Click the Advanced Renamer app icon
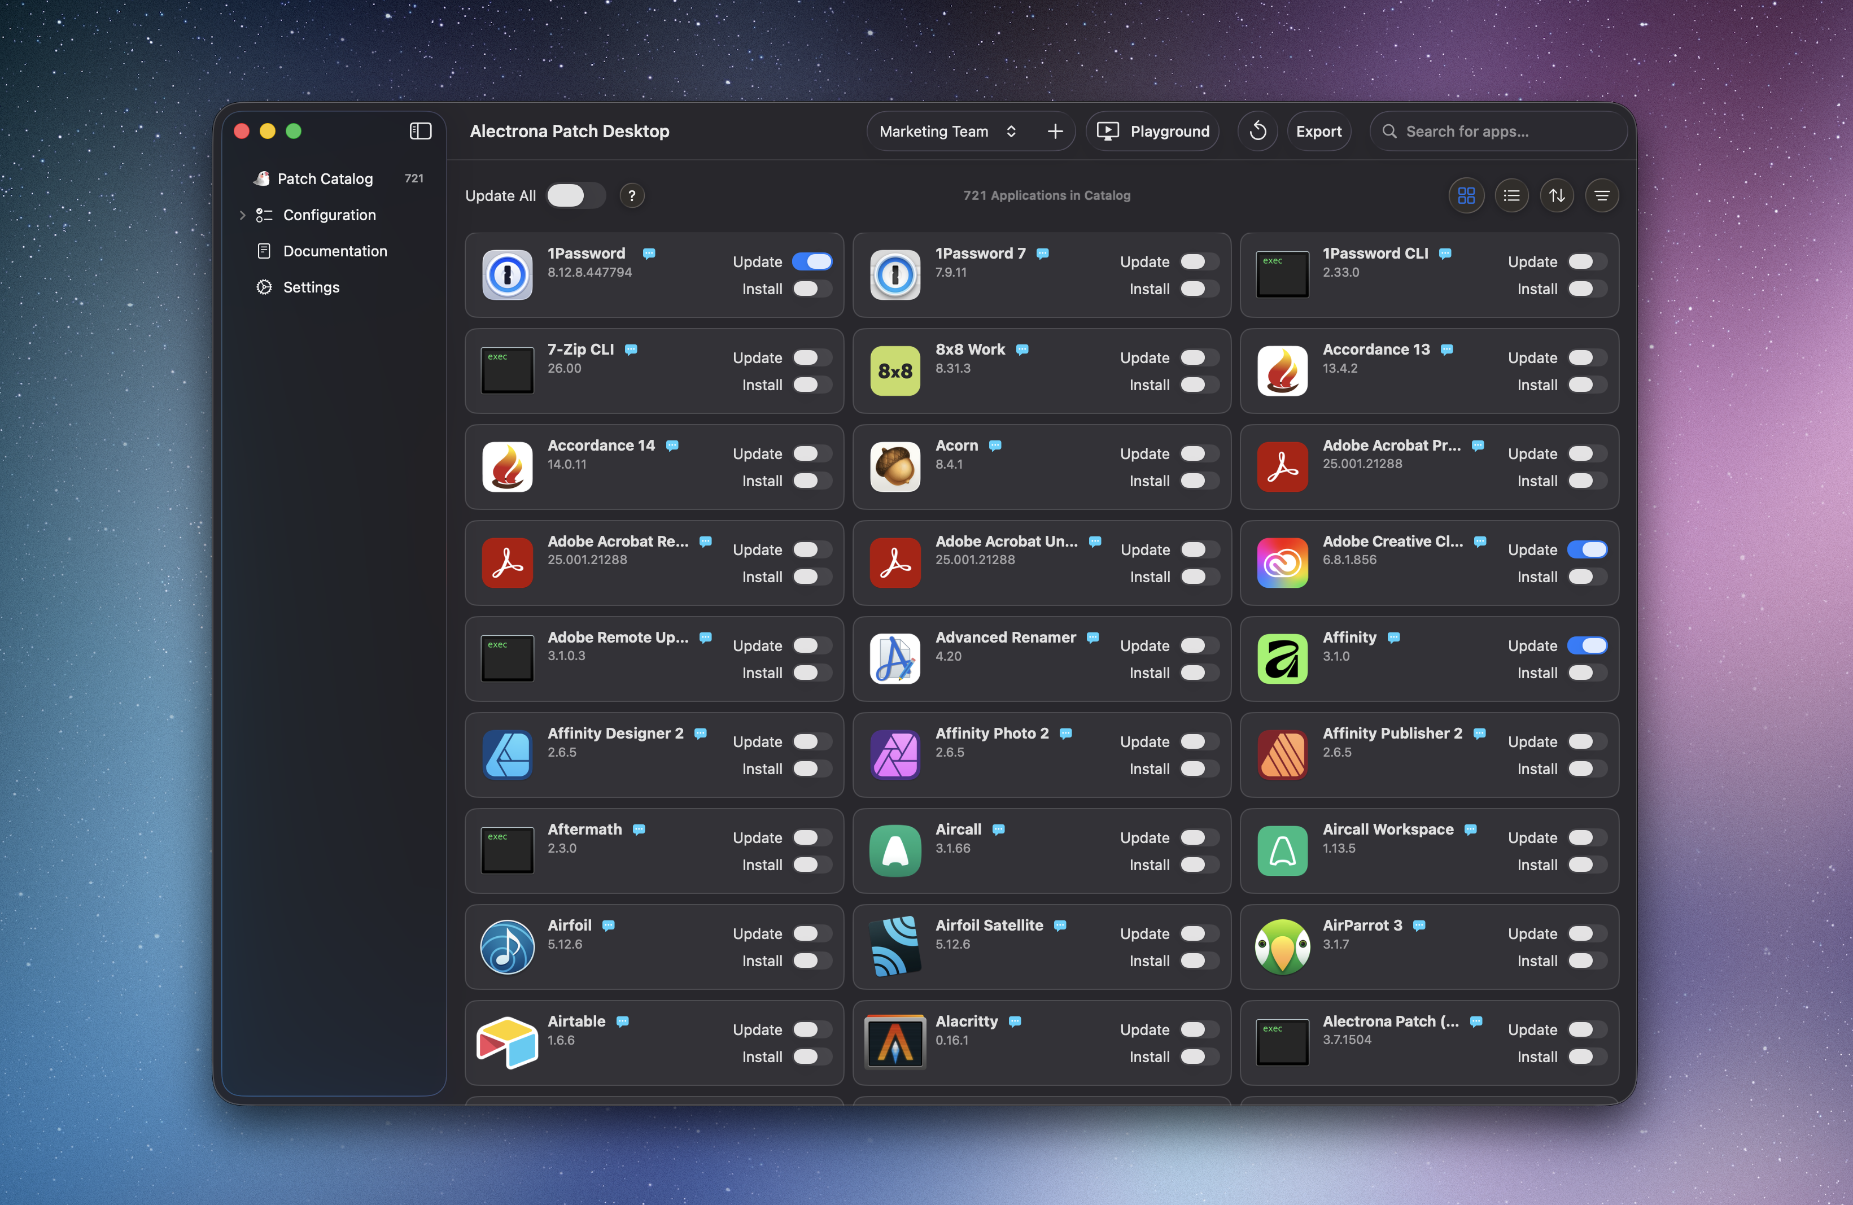The height and width of the screenshot is (1205, 1853). point(894,658)
